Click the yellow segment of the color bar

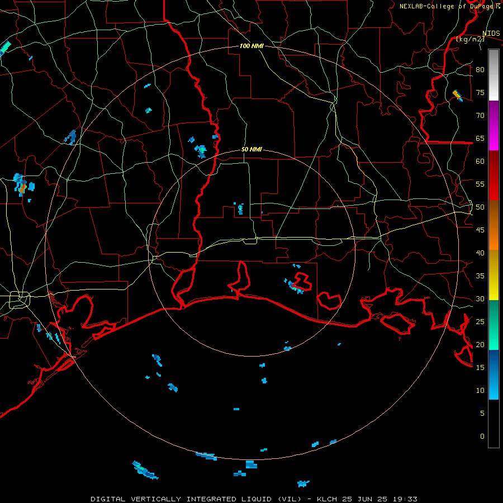coord(493,275)
